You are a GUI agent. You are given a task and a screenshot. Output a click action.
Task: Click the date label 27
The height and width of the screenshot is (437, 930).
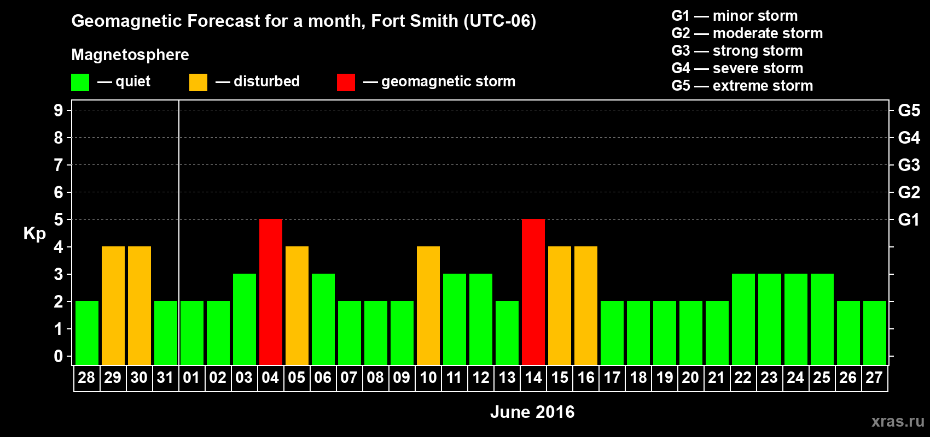tap(874, 377)
